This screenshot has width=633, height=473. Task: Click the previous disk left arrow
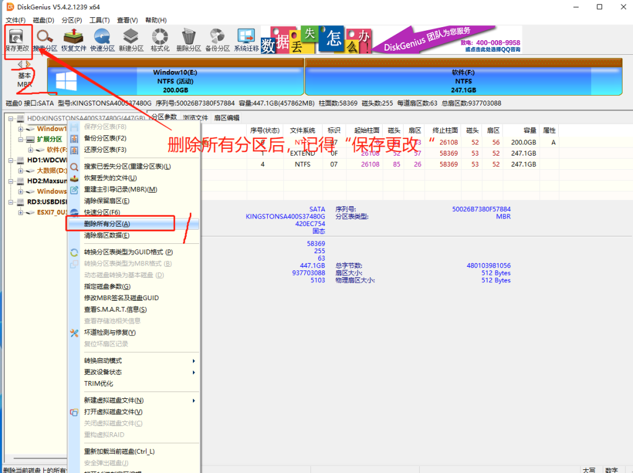click(x=20, y=64)
